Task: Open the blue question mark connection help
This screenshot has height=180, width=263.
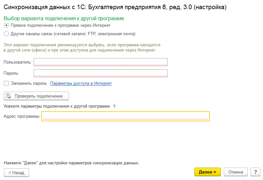Action: click(114, 106)
